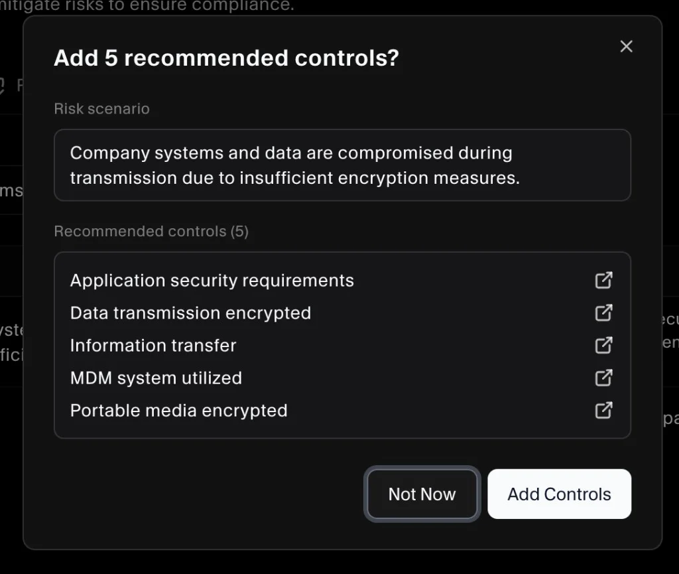This screenshot has width=679, height=574.
Task: Click the dialog title Add 5 recommended controls
Action: [x=225, y=58]
